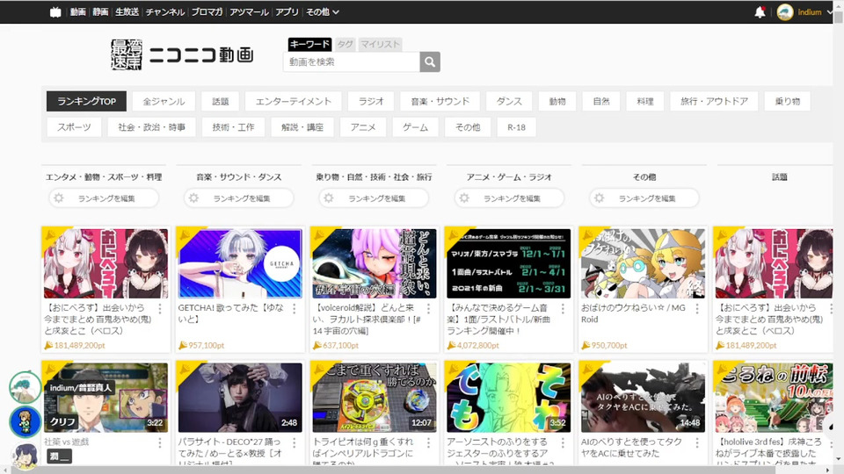The width and height of the screenshot is (844, 474).
Task: Select the タグ search tab
Action: tap(345, 44)
